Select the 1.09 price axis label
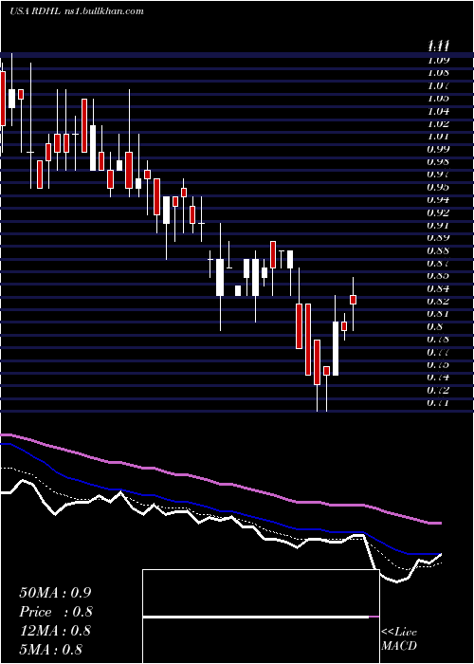Viewport: 474px width, 664px height. [438, 60]
